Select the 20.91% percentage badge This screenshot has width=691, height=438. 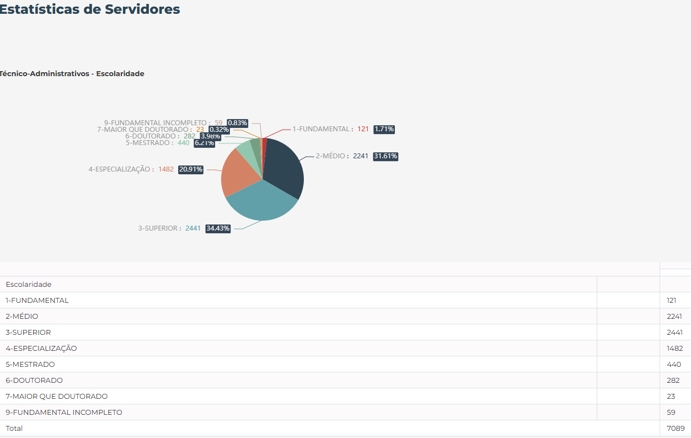191,169
